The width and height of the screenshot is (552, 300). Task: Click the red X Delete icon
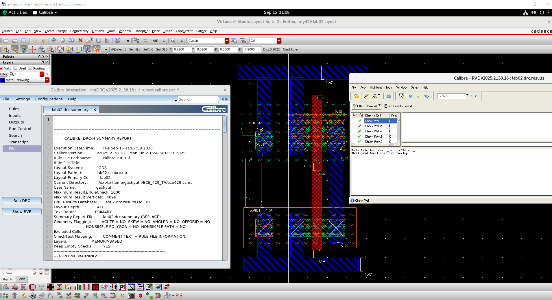click(81, 41)
